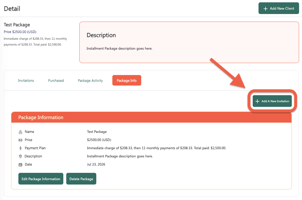Click the person icon beside Name

point(20,132)
